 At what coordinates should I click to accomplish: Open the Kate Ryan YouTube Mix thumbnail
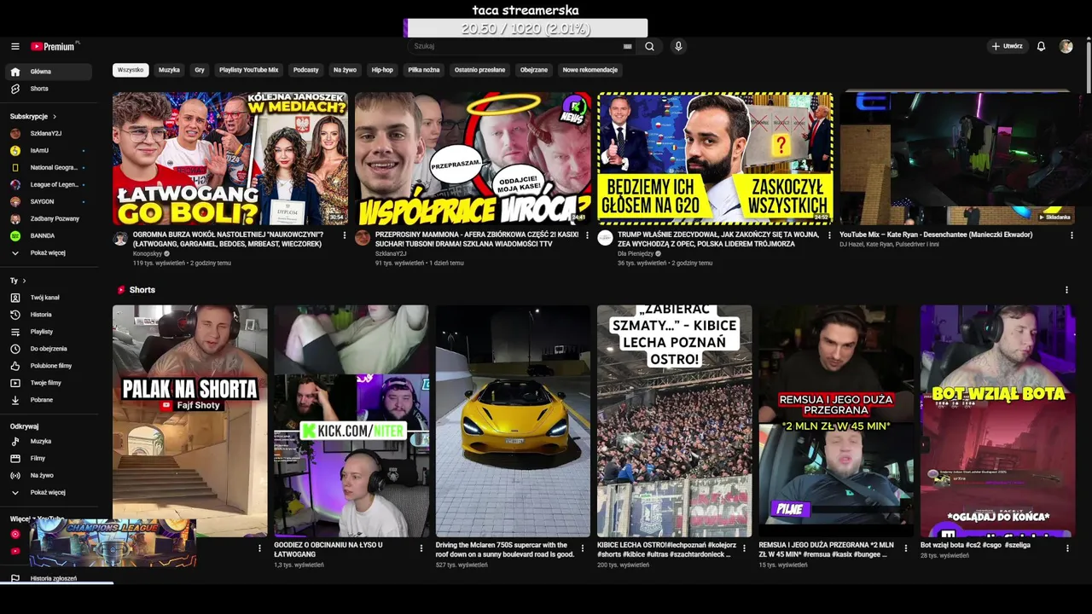[957, 159]
